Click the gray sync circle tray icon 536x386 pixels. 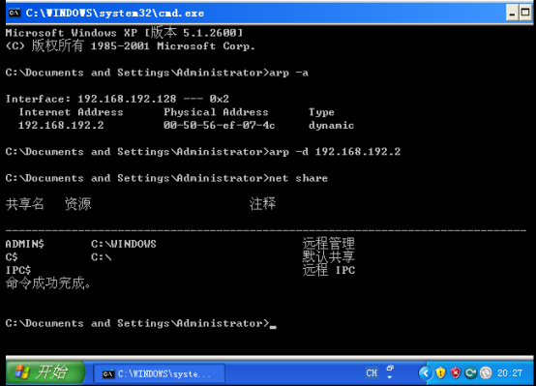click(x=486, y=373)
